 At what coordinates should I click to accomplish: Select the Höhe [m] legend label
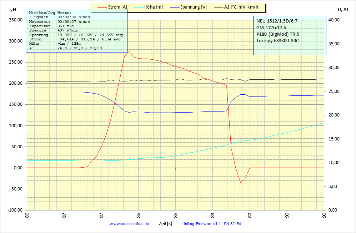point(154,7)
